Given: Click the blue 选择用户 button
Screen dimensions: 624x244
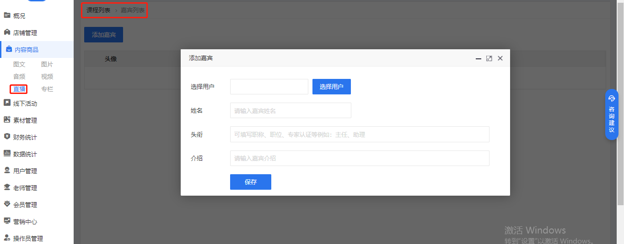Looking at the screenshot, I should pos(332,87).
